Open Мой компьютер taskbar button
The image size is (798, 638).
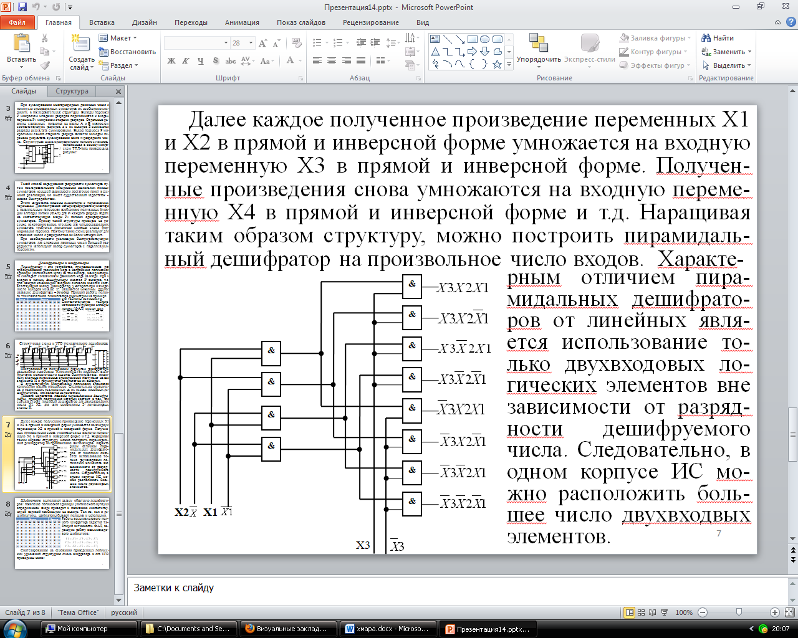click(x=90, y=629)
